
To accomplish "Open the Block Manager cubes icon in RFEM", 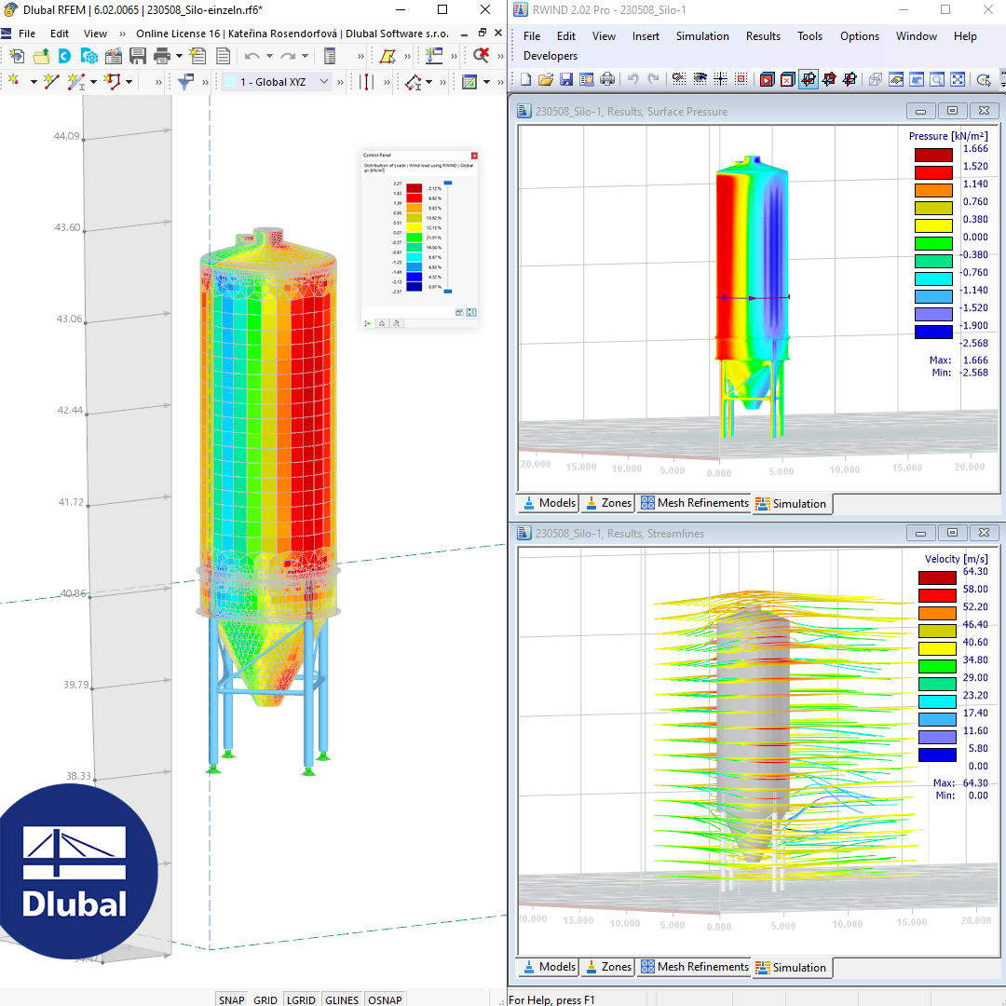I will pyautogui.click(x=89, y=57).
